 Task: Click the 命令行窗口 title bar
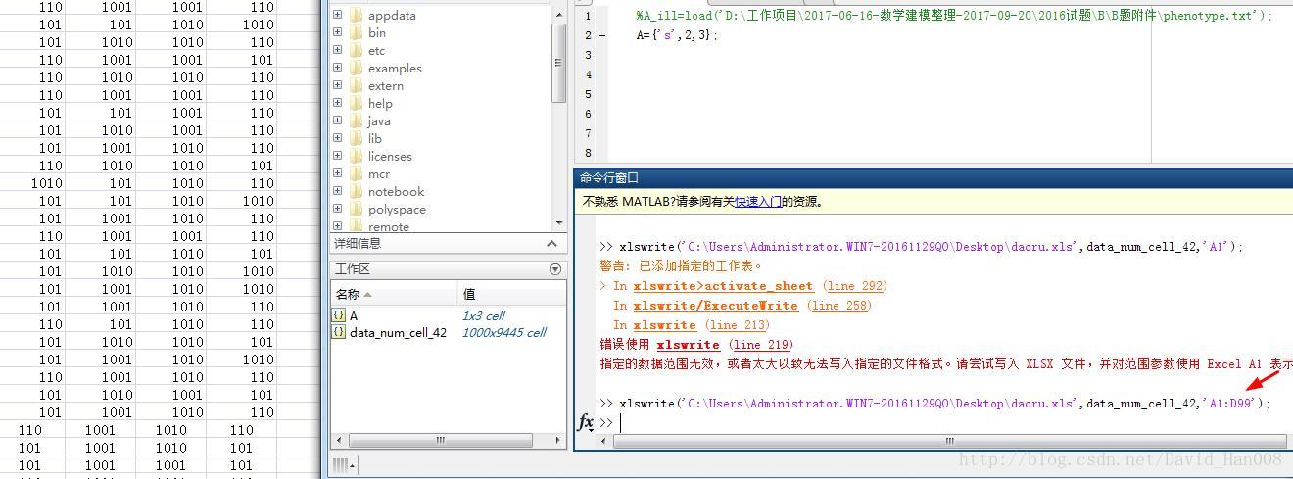pyautogui.click(x=933, y=177)
